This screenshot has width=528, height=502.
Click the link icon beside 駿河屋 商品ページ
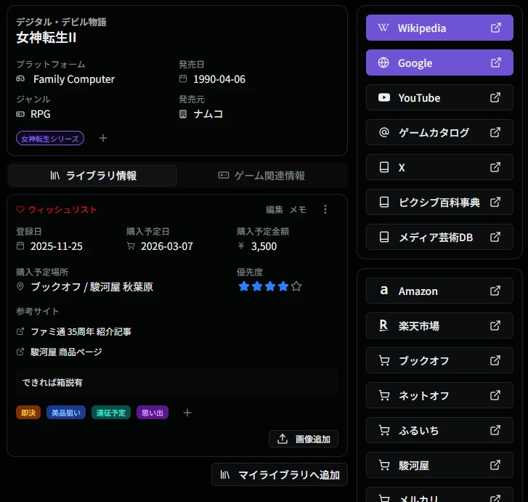pyautogui.click(x=20, y=352)
